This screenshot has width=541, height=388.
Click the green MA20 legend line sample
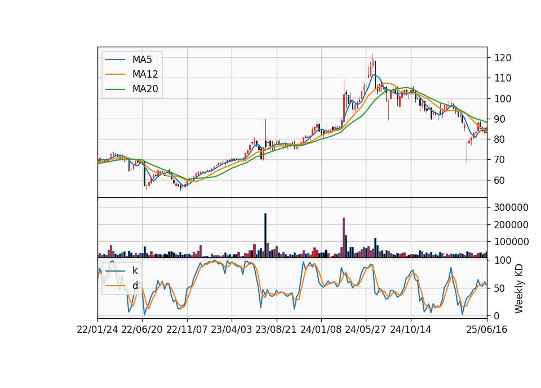tap(115, 89)
